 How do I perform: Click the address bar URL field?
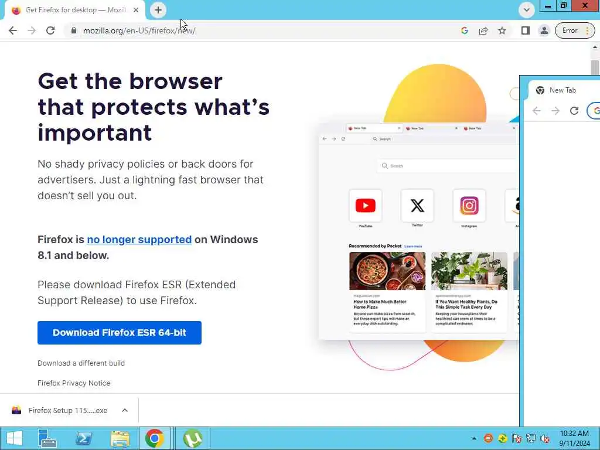[x=264, y=30]
